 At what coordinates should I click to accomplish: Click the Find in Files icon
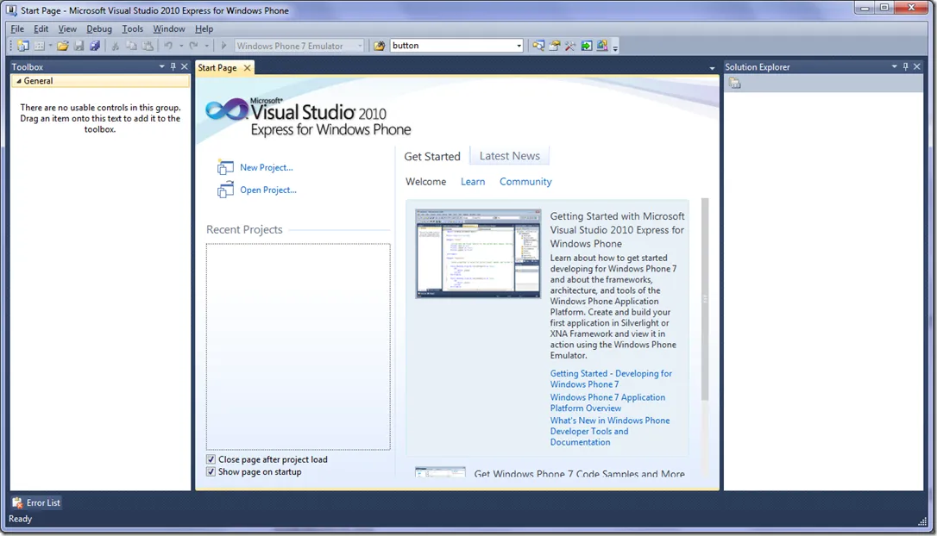point(379,46)
